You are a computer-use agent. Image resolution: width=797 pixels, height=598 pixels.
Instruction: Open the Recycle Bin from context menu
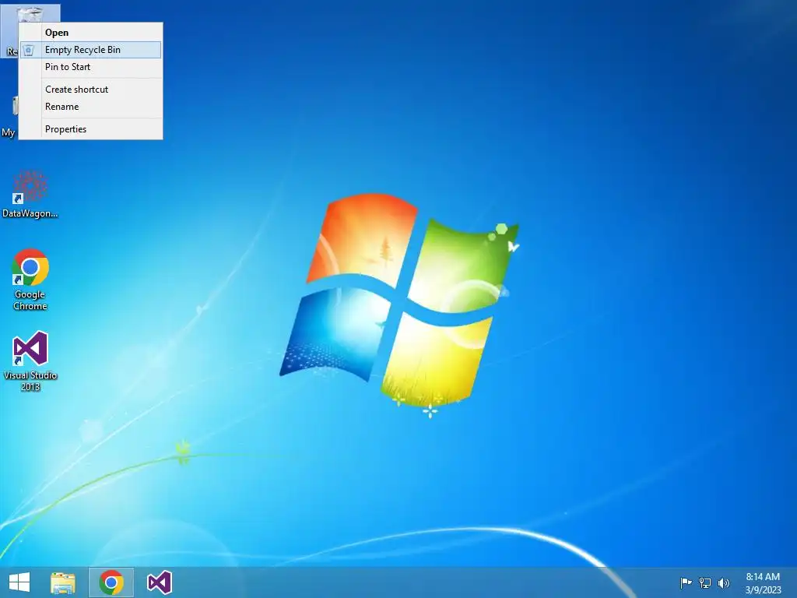(90, 33)
